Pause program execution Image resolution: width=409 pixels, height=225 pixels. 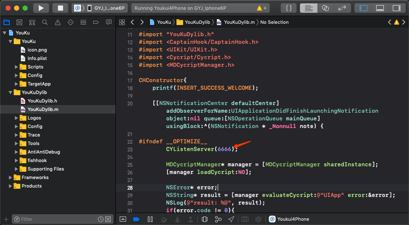coord(150,219)
